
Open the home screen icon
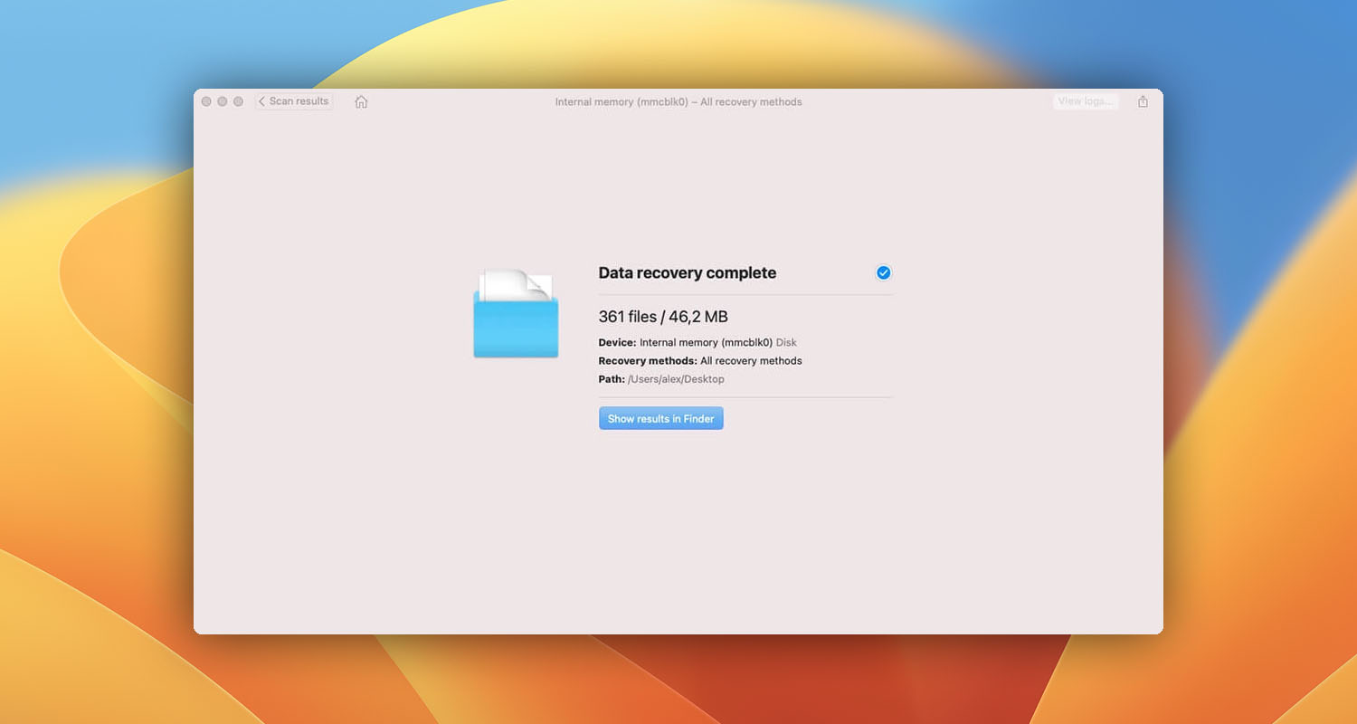(361, 101)
